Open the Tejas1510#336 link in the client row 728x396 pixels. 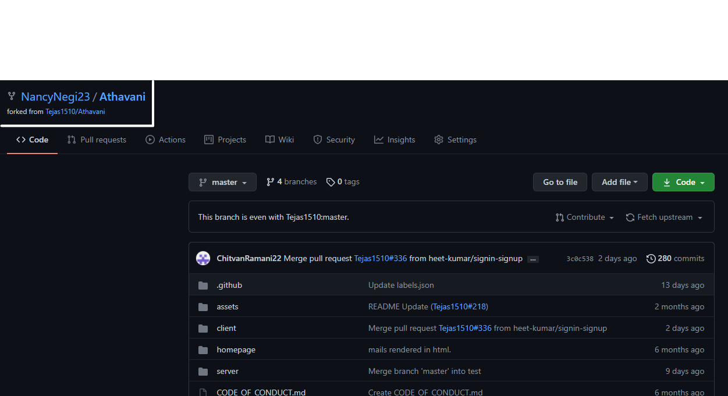(x=465, y=328)
